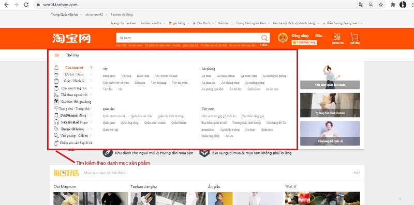Click the magnifier icon for Văn phòng / Giải trí
Viewport: 414px width, 205px height.
pos(56,136)
